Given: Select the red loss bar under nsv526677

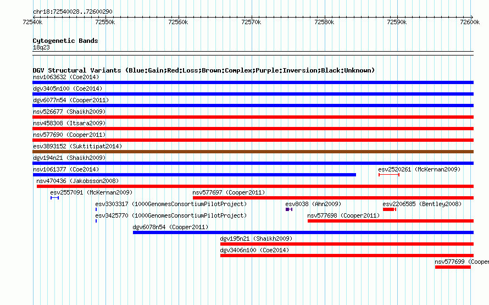Looking at the screenshot, I should click(x=253, y=117).
